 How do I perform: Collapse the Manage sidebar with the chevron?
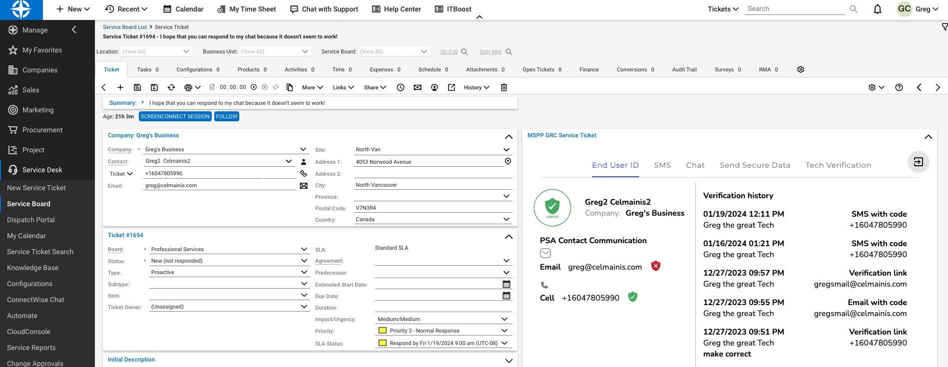(74, 30)
